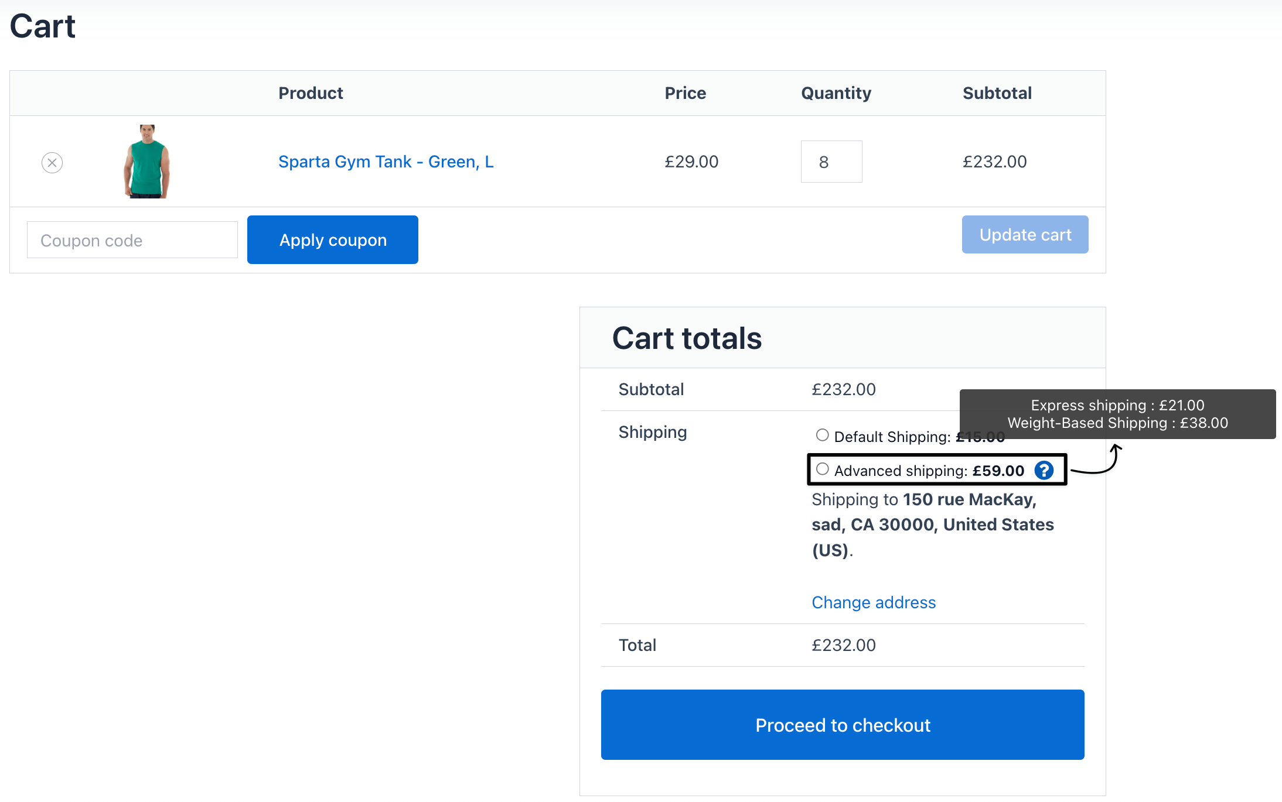Click the Express shipping tooltip box
This screenshot has width=1282, height=802.
1117,414
